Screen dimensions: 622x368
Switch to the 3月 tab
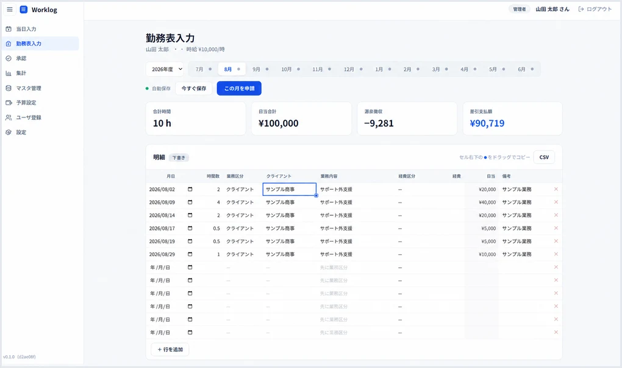point(440,69)
